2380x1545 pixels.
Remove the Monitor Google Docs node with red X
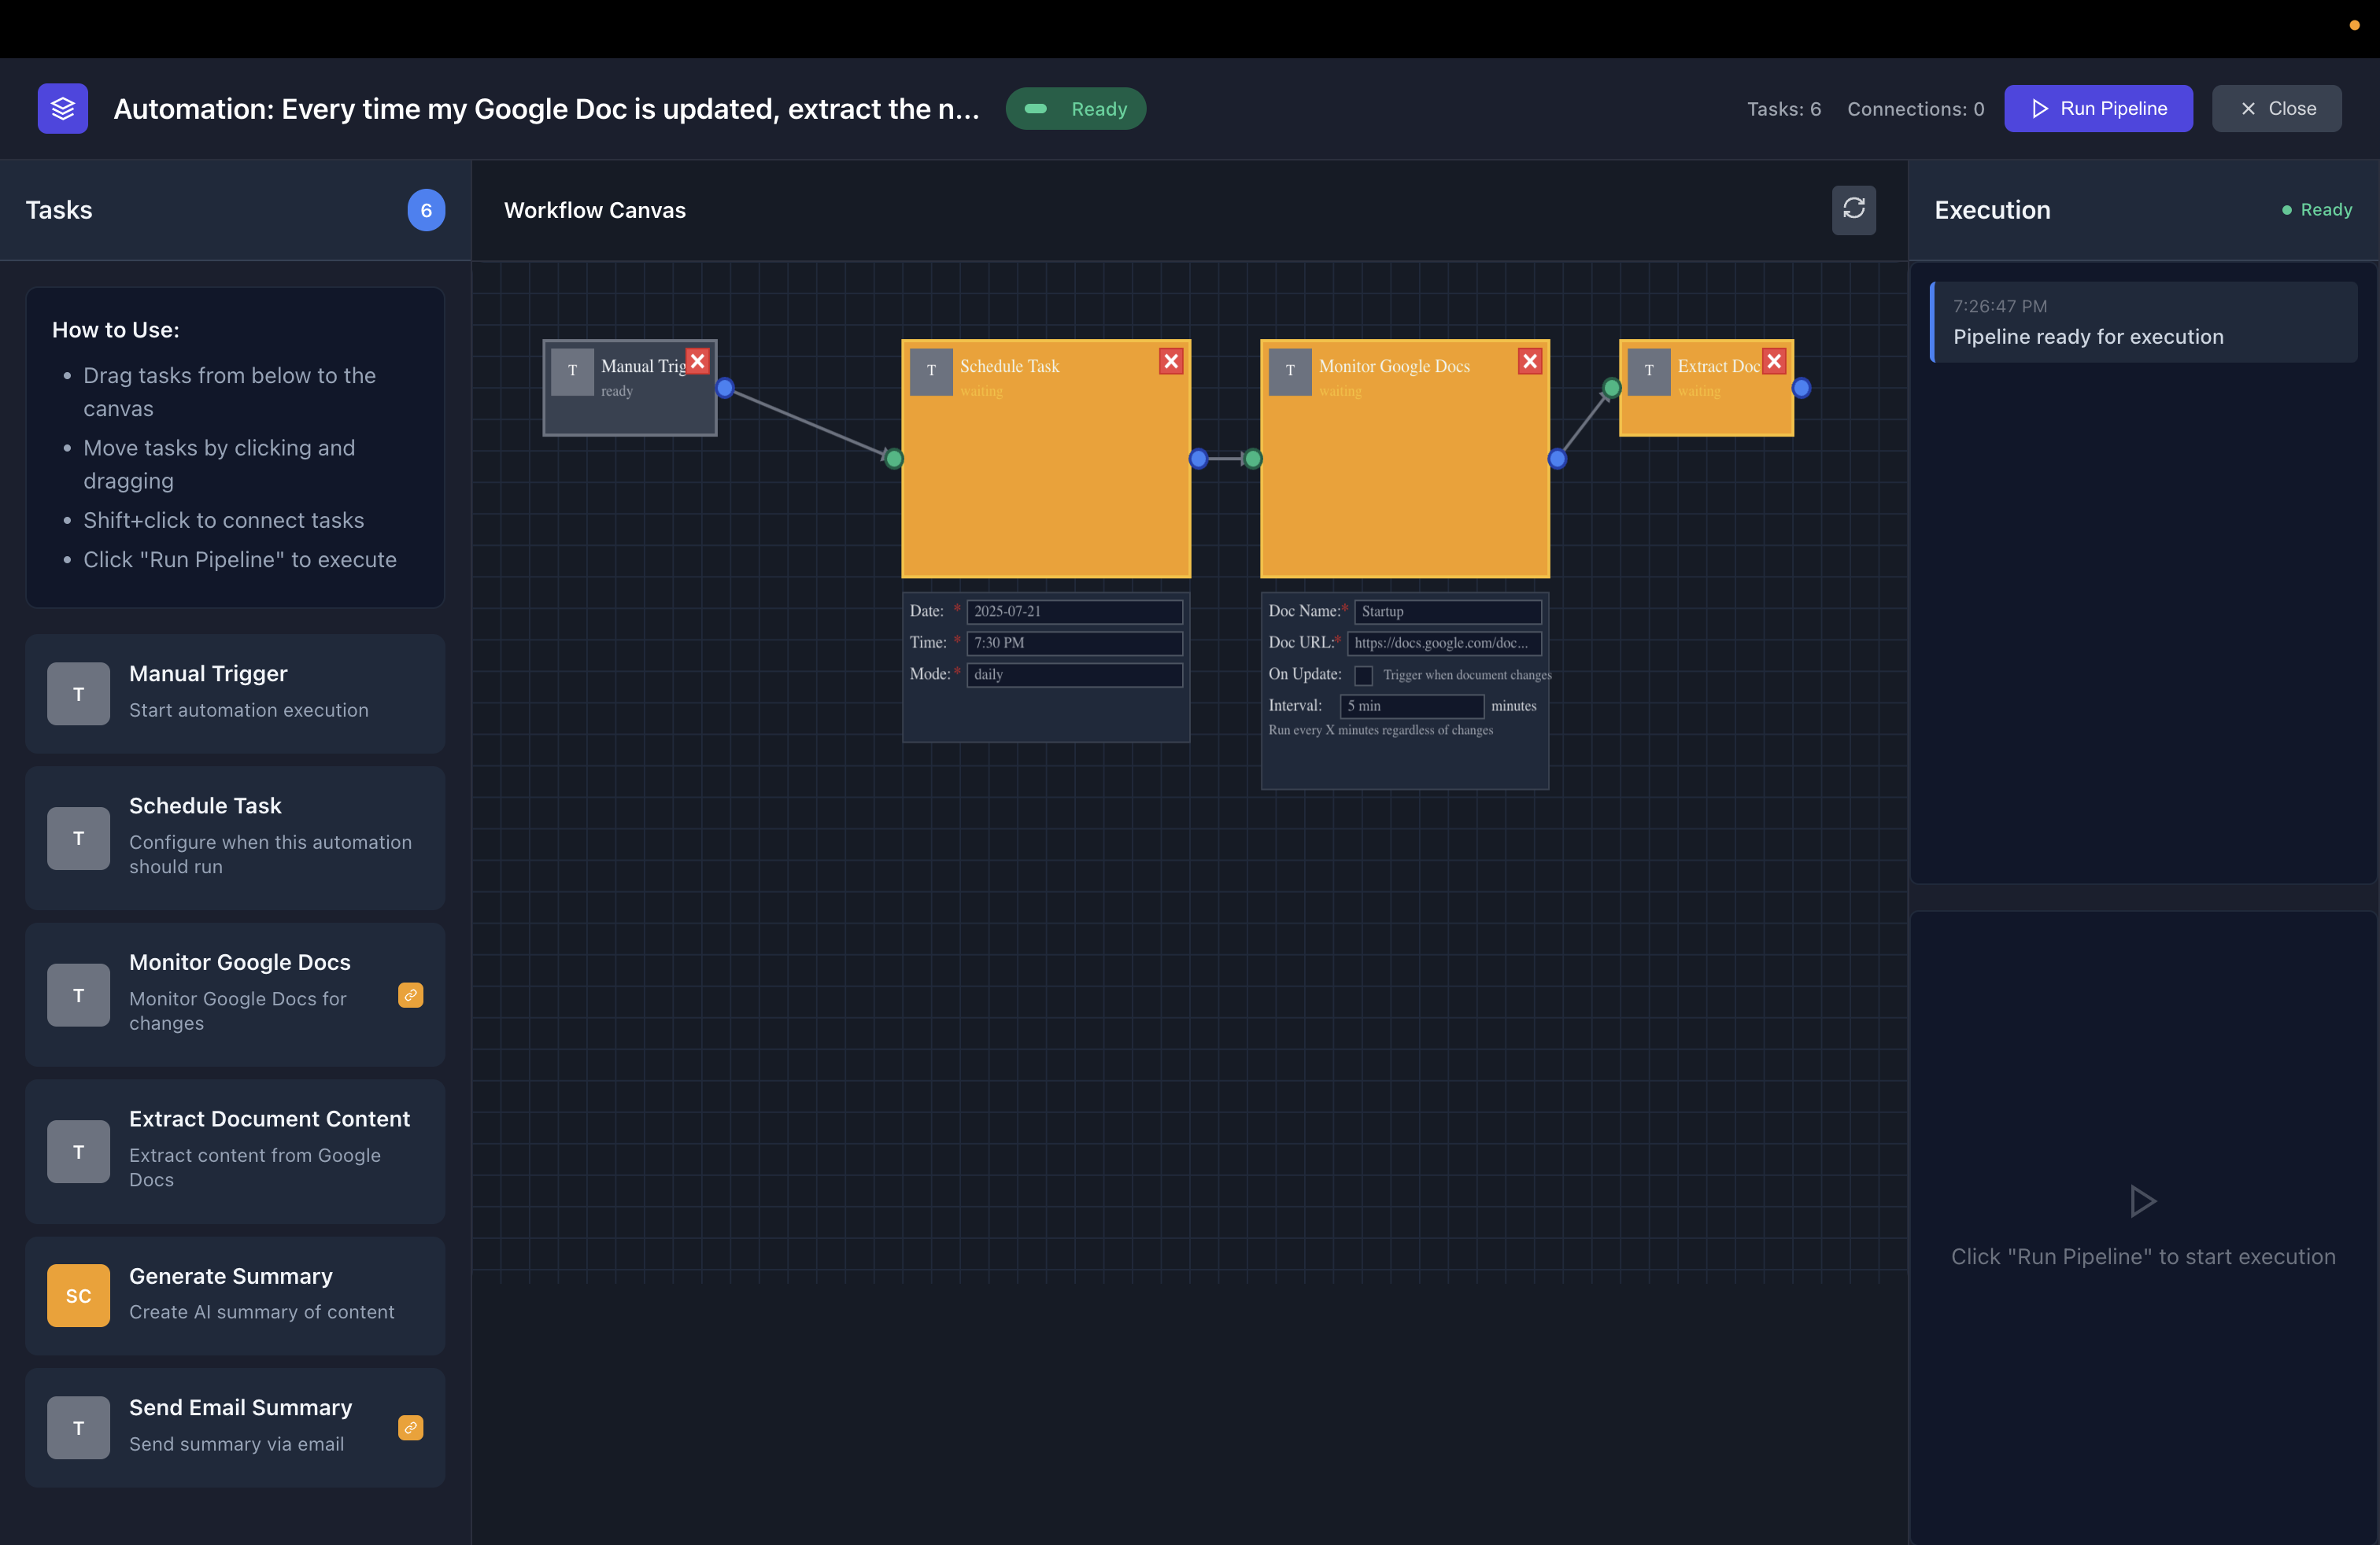click(x=1529, y=361)
